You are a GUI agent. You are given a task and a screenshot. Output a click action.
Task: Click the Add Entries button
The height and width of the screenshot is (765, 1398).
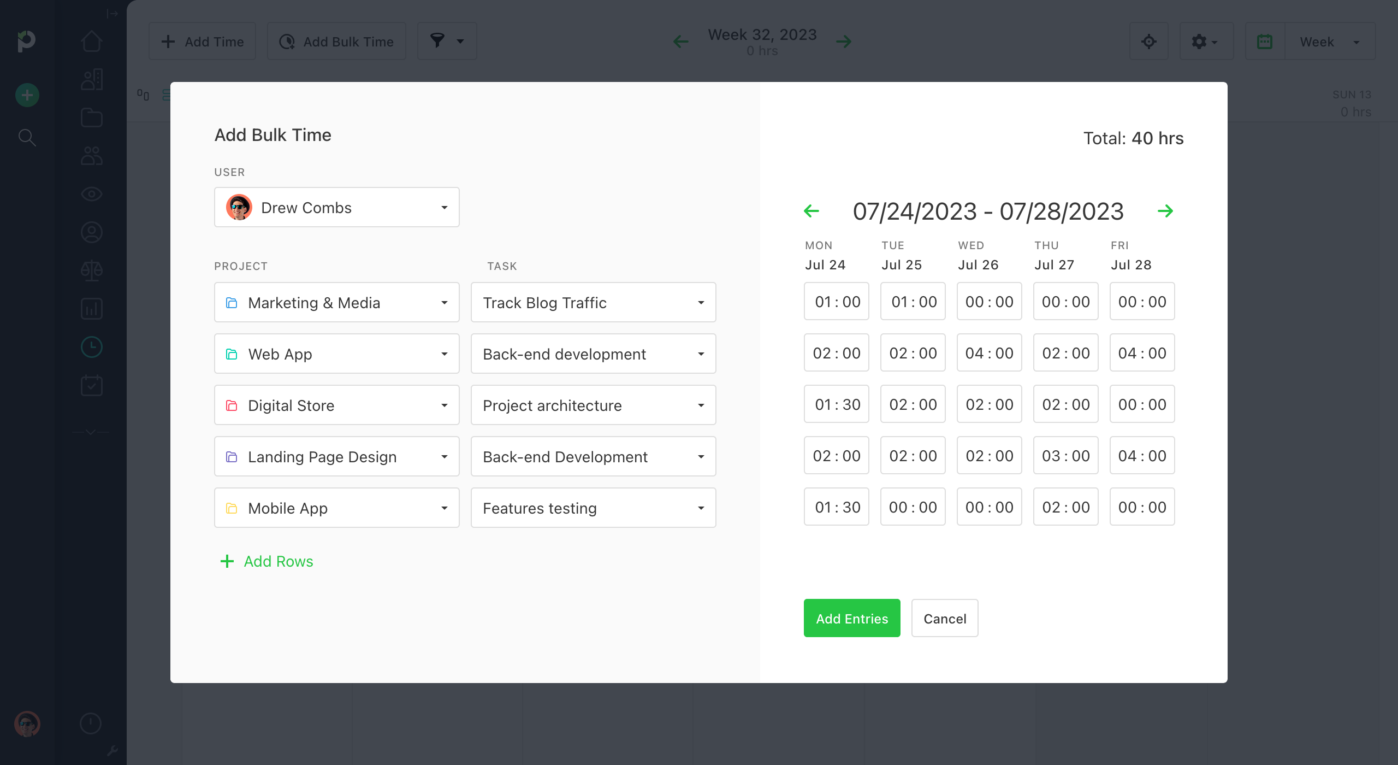pos(851,618)
